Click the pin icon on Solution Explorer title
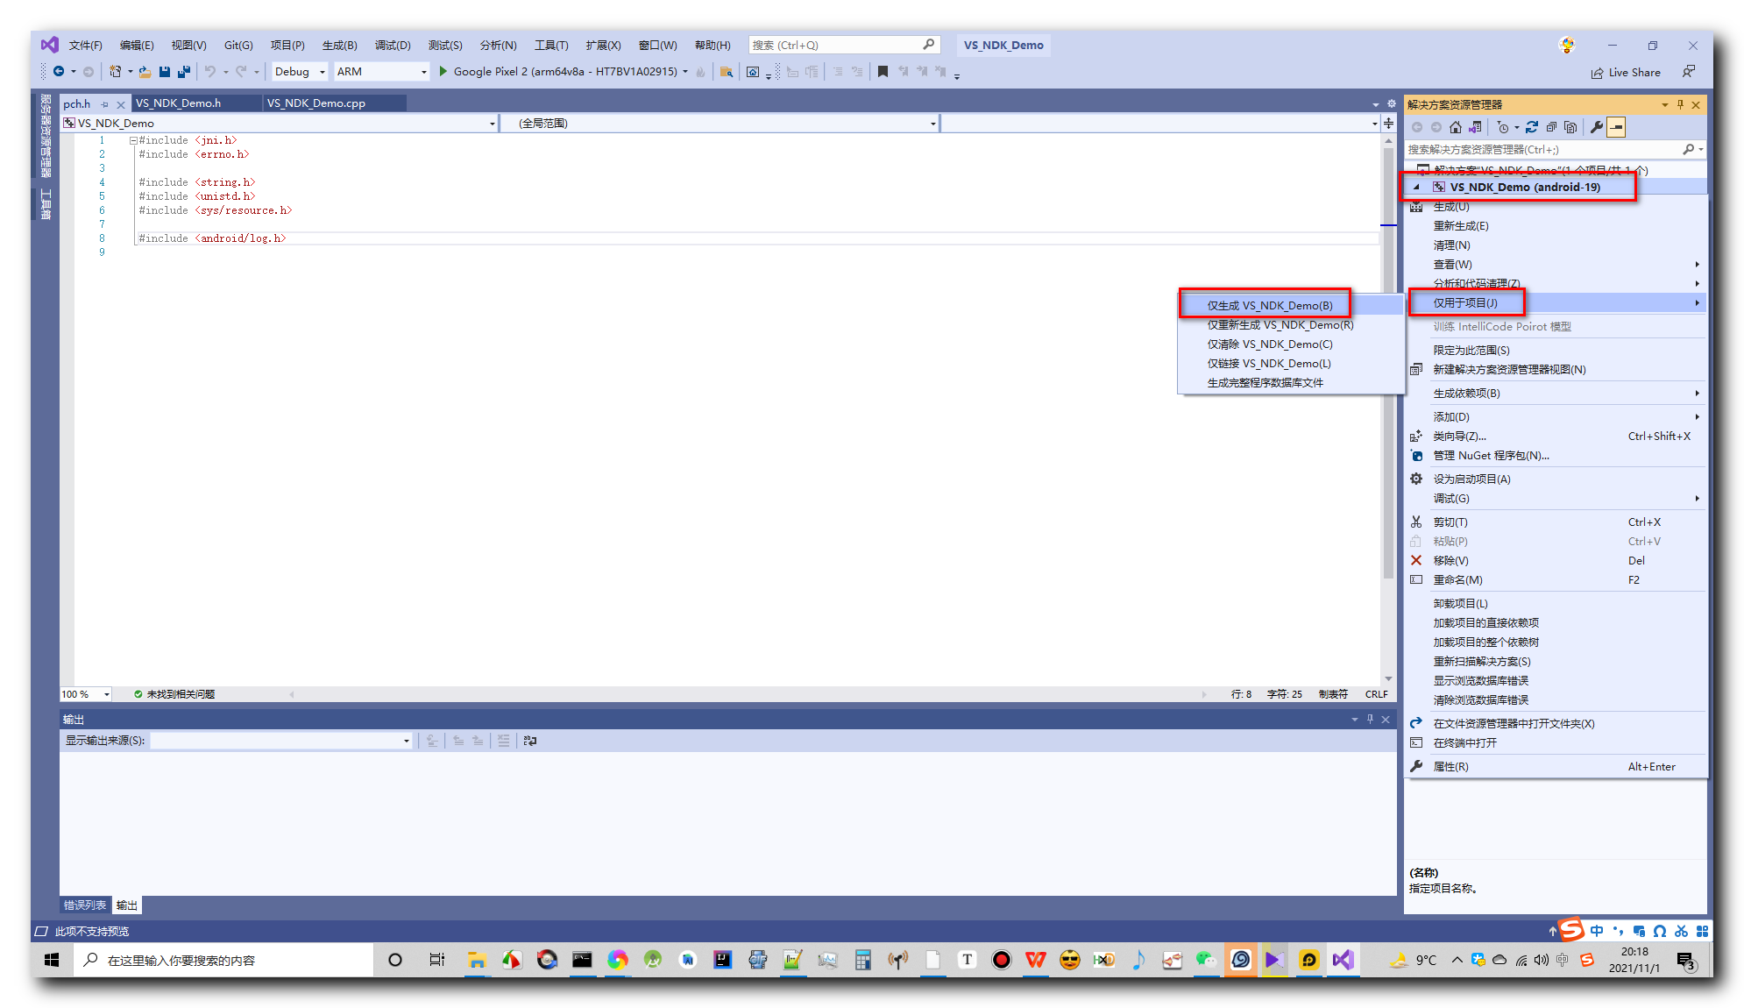This screenshot has height=1008, width=1744. (1680, 104)
